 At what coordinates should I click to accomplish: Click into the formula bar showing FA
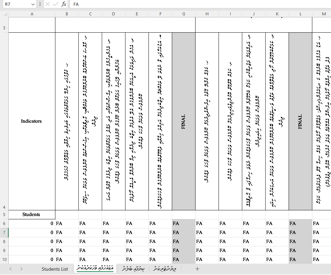click(x=200, y=4)
